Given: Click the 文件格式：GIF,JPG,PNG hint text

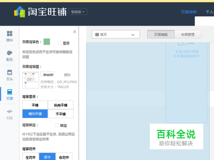Looking at the screenshot, I should (59, 82).
